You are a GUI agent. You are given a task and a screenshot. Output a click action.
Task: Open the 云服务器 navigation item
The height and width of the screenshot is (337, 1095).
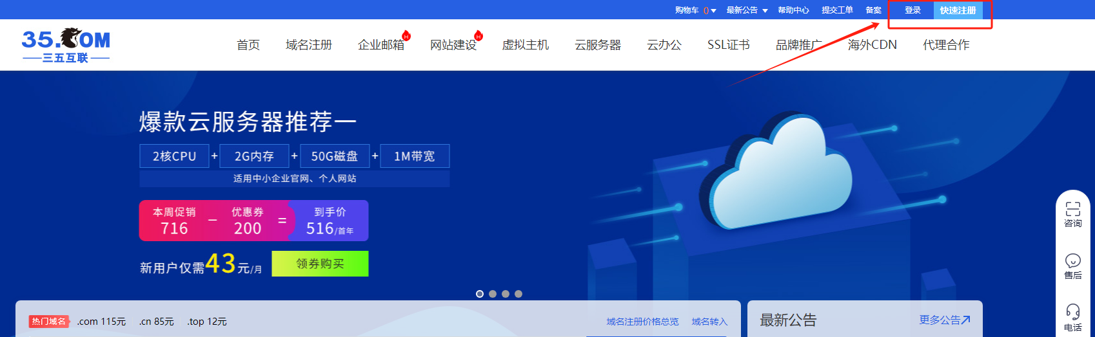[x=598, y=45]
